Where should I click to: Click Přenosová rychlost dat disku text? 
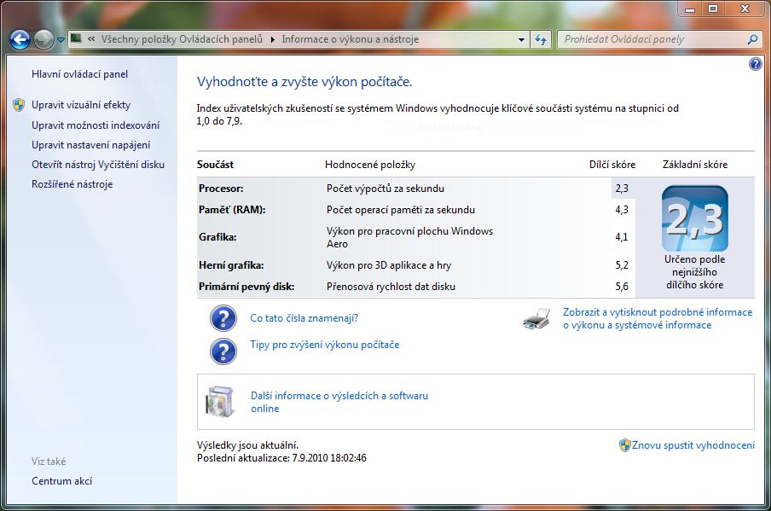391,287
